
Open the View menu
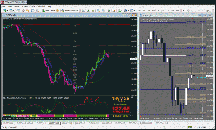[10, 6]
